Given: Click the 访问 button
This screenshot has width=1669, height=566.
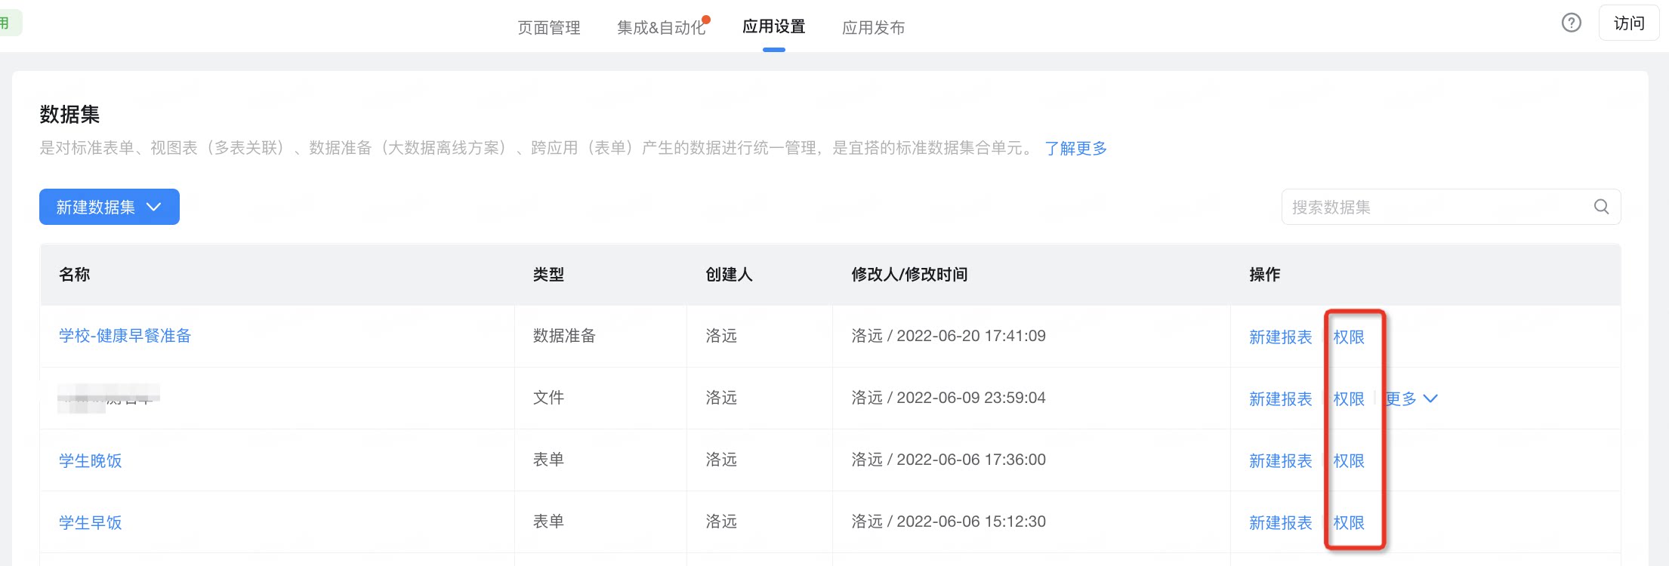Looking at the screenshot, I should (x=1629, y=23).
